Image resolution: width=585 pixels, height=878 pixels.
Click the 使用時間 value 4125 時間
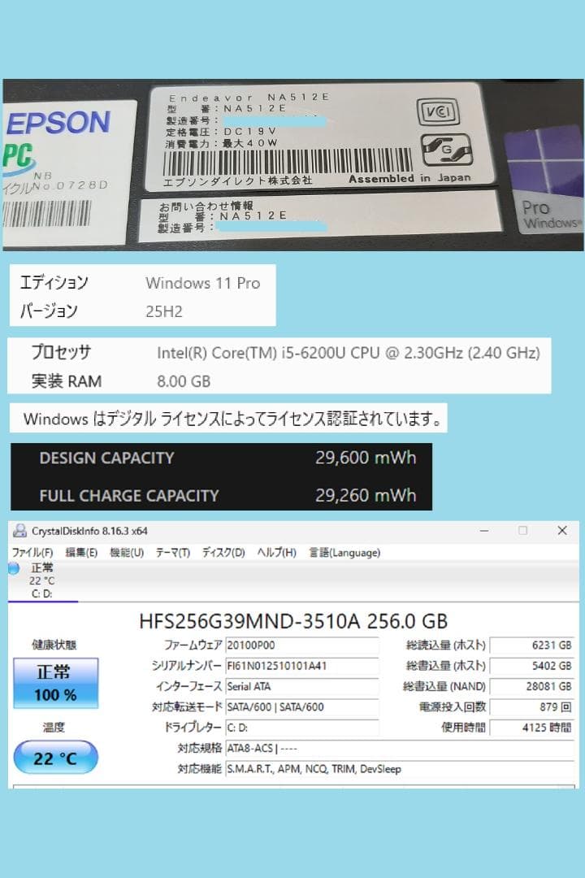click(x=532, y=728)
